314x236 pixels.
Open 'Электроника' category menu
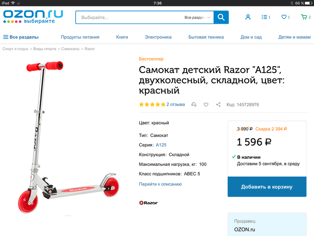(158, 37)
